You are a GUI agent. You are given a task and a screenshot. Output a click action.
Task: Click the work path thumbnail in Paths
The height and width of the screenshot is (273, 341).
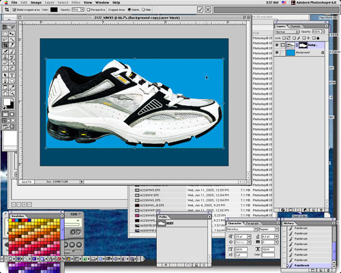[162, 223]
